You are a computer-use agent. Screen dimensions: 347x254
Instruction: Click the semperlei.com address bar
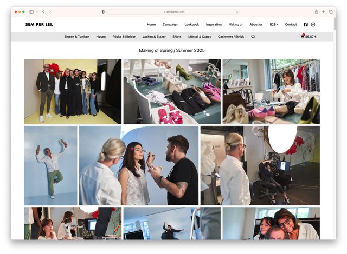pos(173,11)
